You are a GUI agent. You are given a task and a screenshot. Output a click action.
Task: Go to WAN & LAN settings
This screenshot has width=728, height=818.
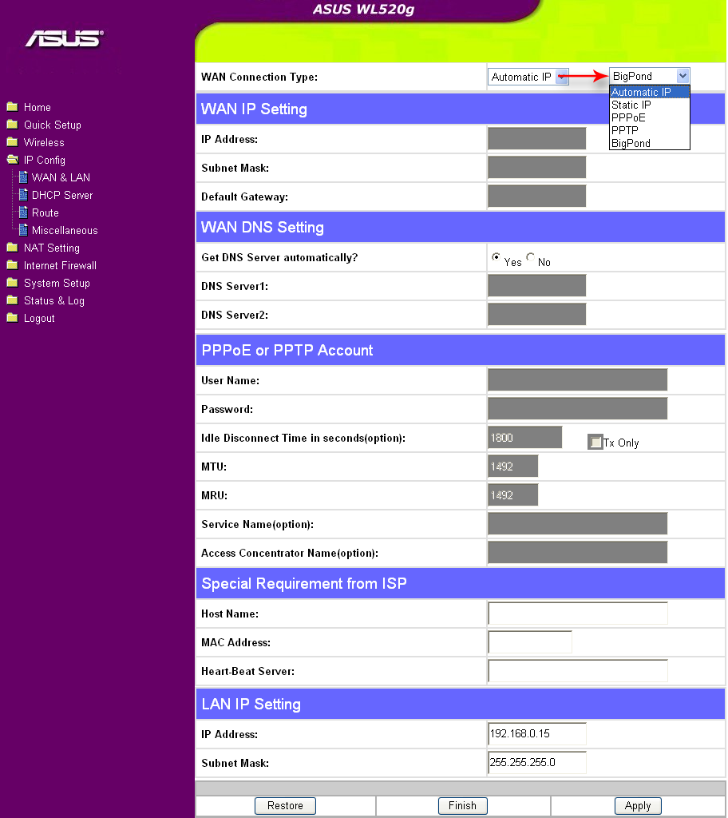[61, 177]
